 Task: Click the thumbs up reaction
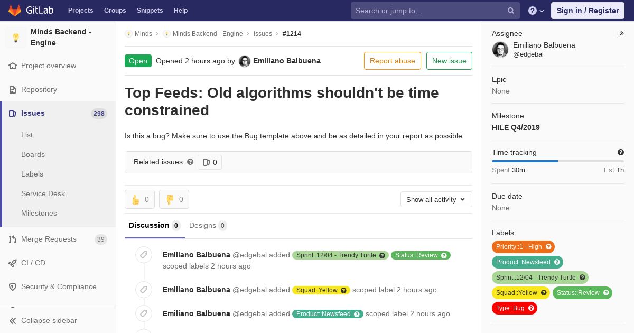(139, 199)
